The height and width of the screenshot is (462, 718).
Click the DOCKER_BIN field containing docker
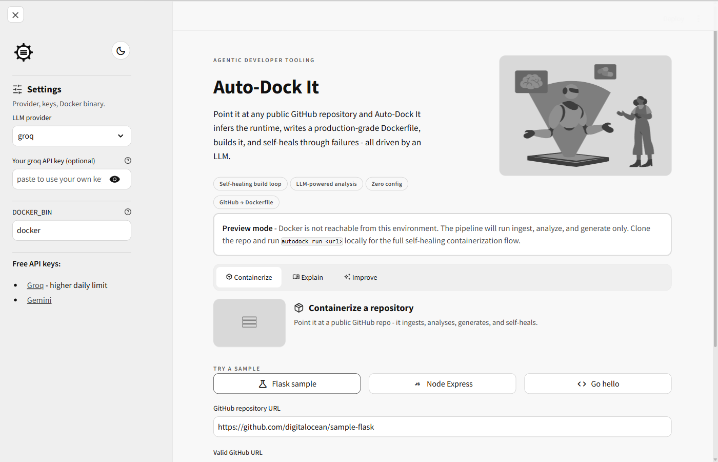coord(72,230)
